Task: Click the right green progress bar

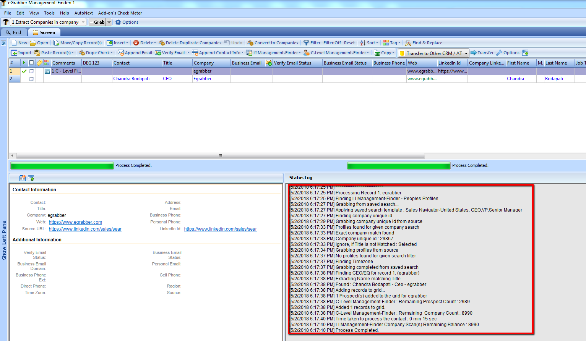Action: click(x=399, y=165)
